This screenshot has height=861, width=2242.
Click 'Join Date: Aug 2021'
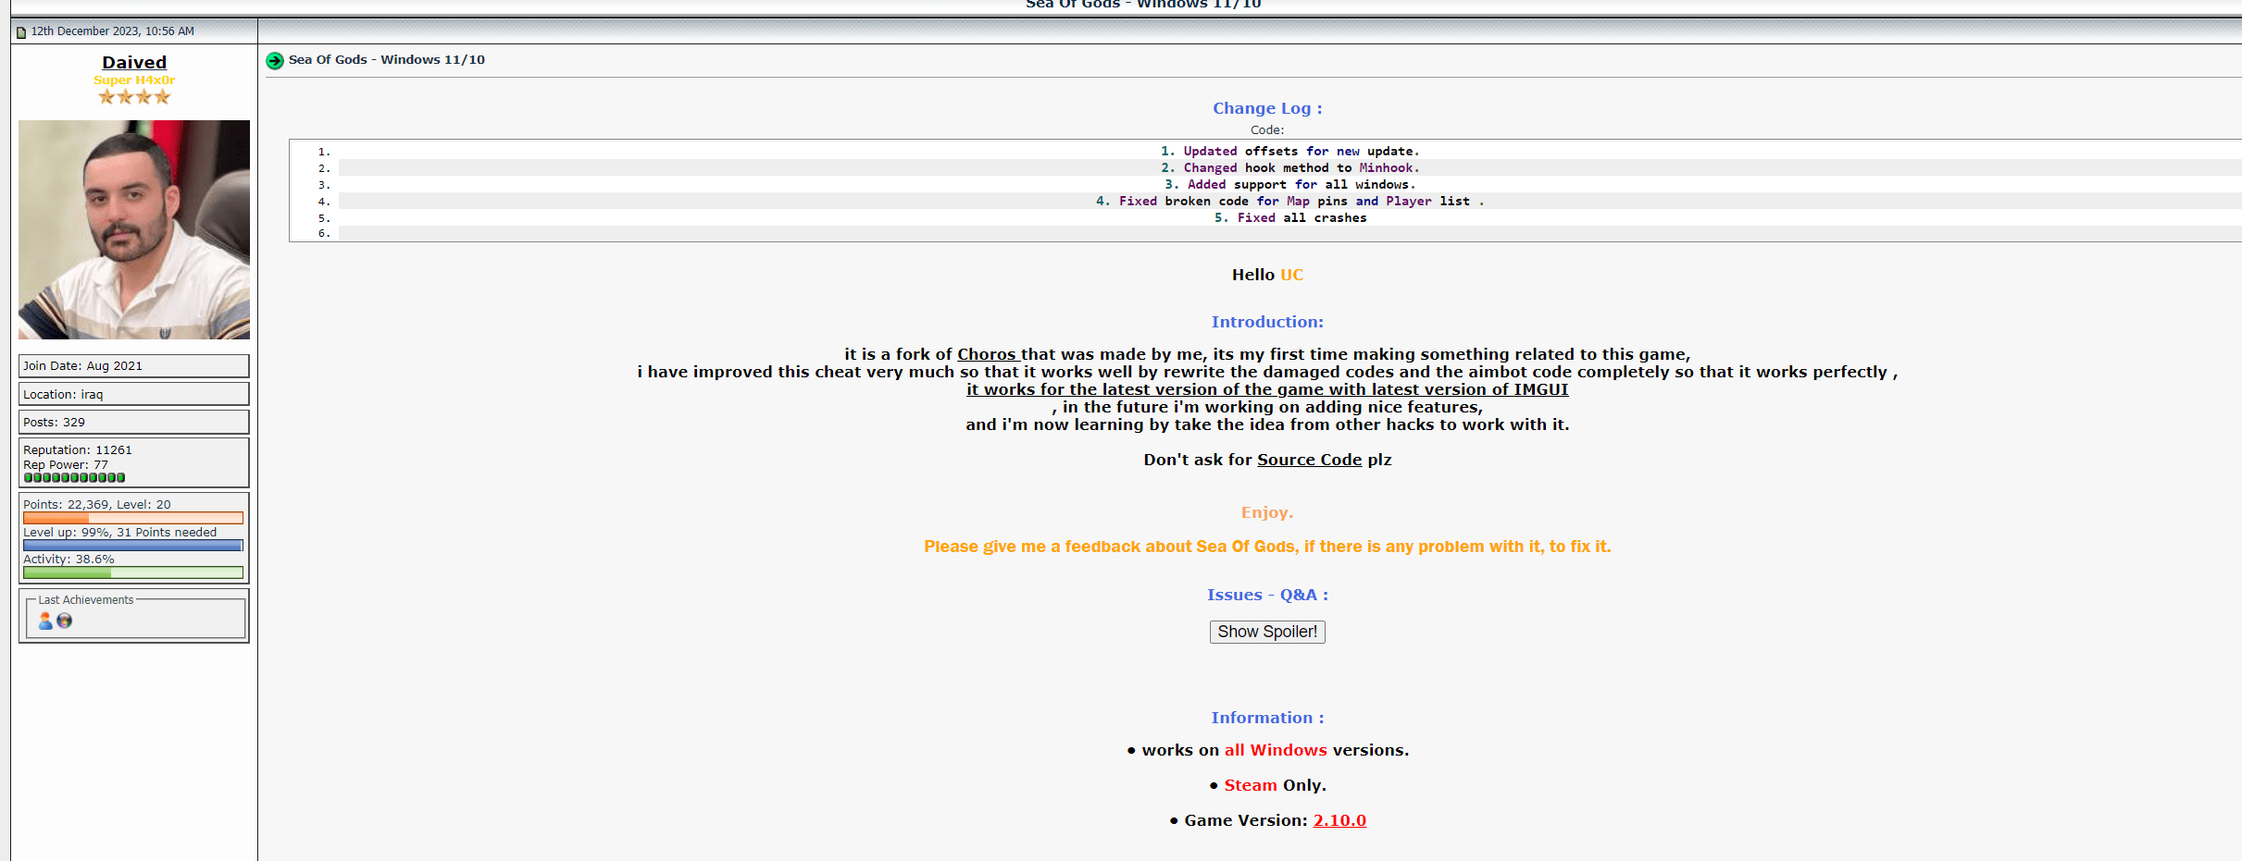(83, 366)
